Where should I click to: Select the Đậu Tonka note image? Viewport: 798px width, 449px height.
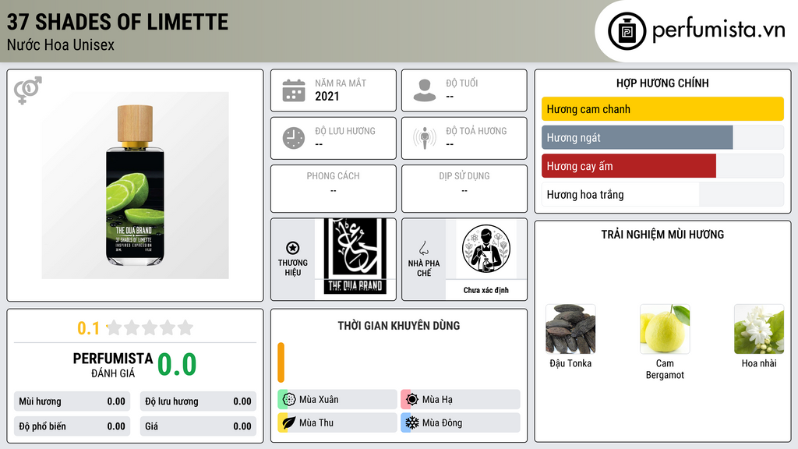click(x=570, y=329)
